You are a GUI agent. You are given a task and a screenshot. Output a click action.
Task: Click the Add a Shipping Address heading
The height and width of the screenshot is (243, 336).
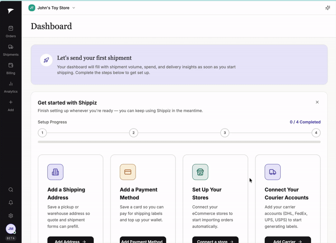66,194
